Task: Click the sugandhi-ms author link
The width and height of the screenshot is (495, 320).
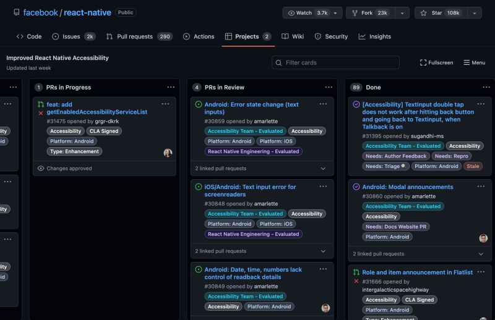Action: pyautogui.click(x=427, y=136)
